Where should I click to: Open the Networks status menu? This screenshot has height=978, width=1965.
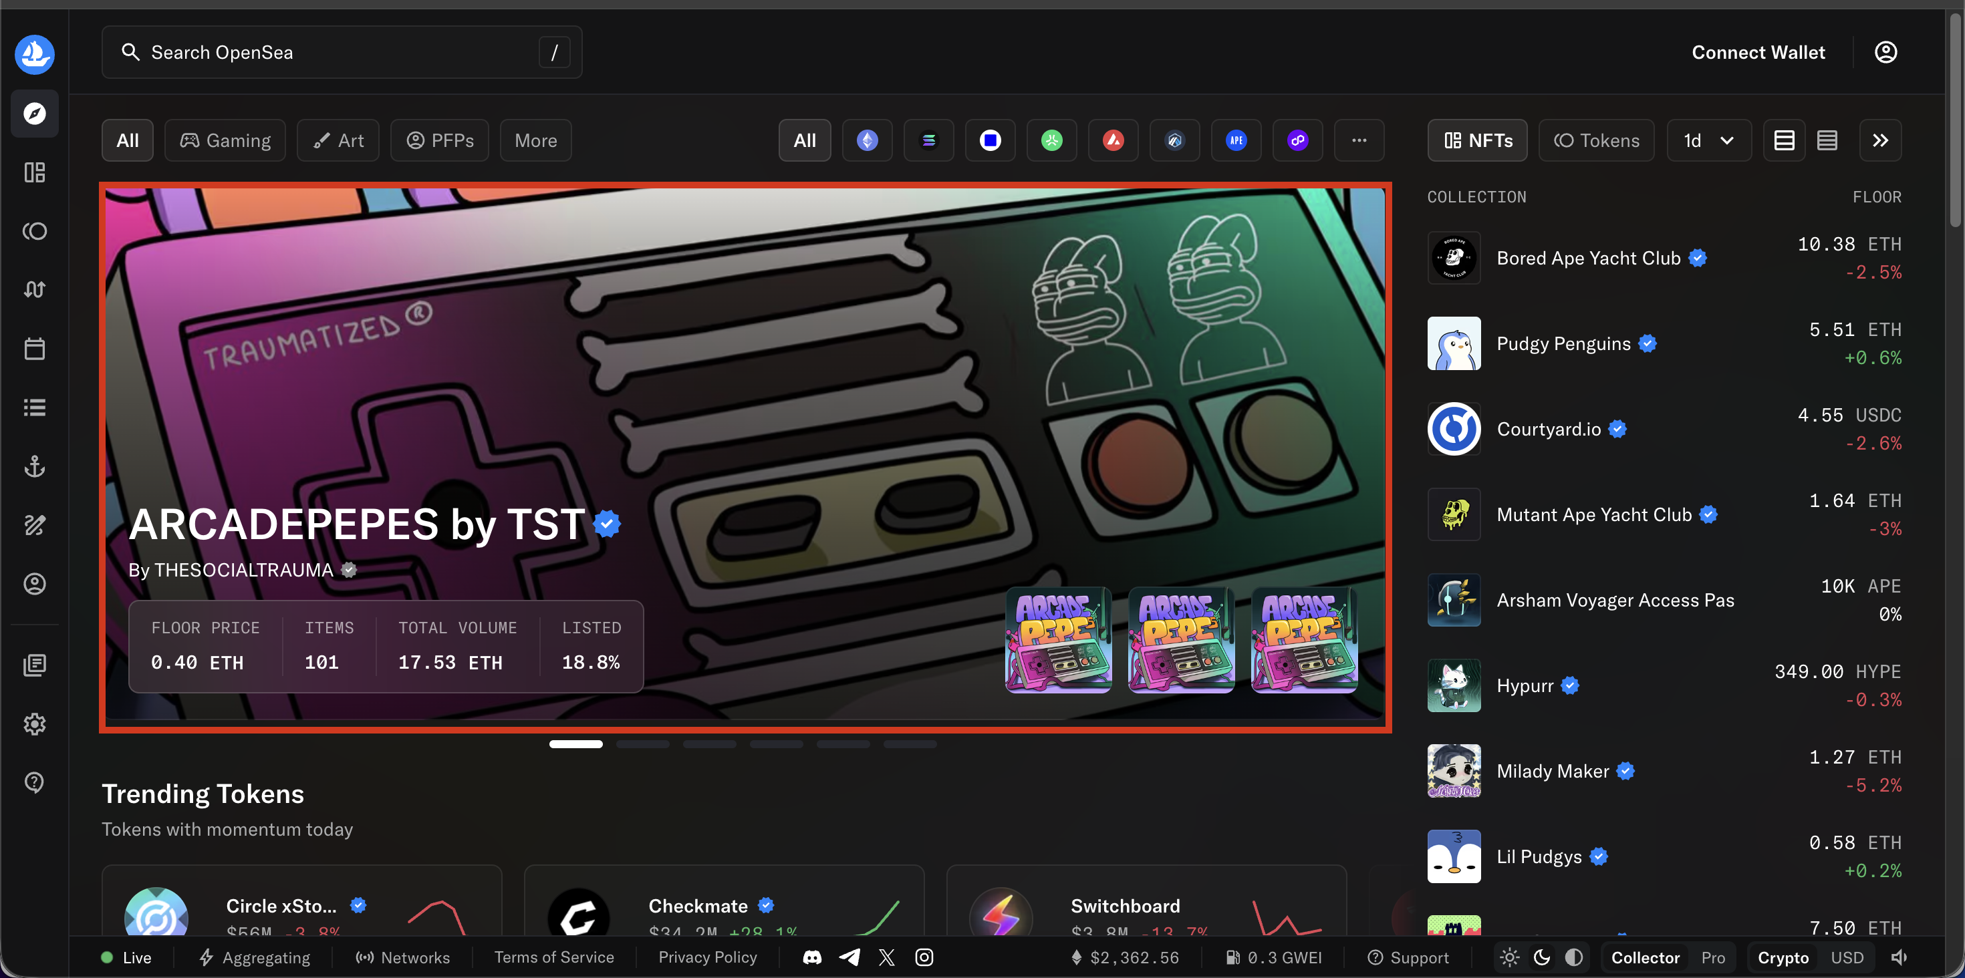(x=402, y=957)
